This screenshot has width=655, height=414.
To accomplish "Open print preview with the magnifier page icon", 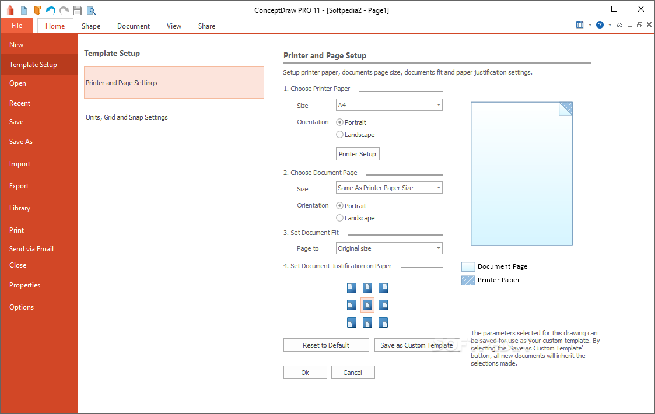I will pyautogui.click(x=90, y=11).
